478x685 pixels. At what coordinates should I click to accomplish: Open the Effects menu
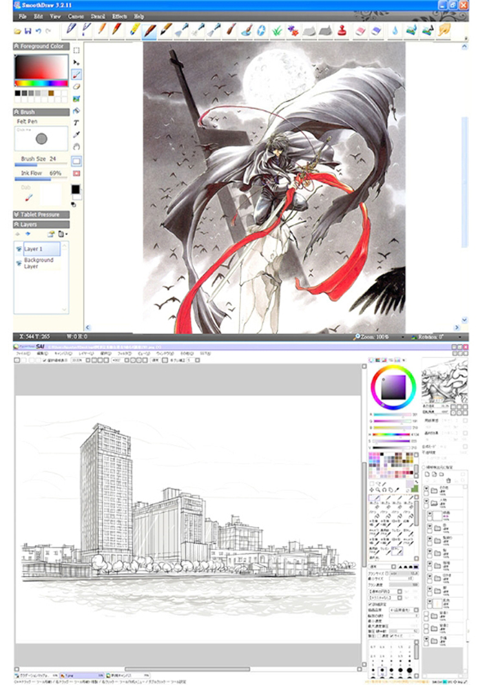(119, 16)
